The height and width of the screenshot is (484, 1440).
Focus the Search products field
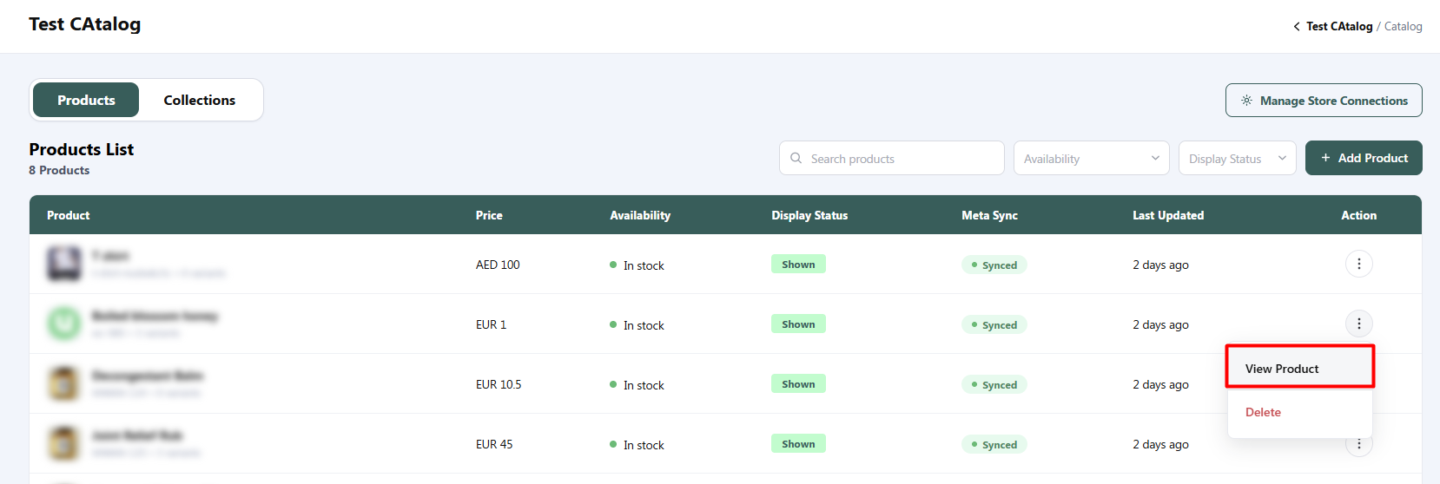tap(892, 158)
